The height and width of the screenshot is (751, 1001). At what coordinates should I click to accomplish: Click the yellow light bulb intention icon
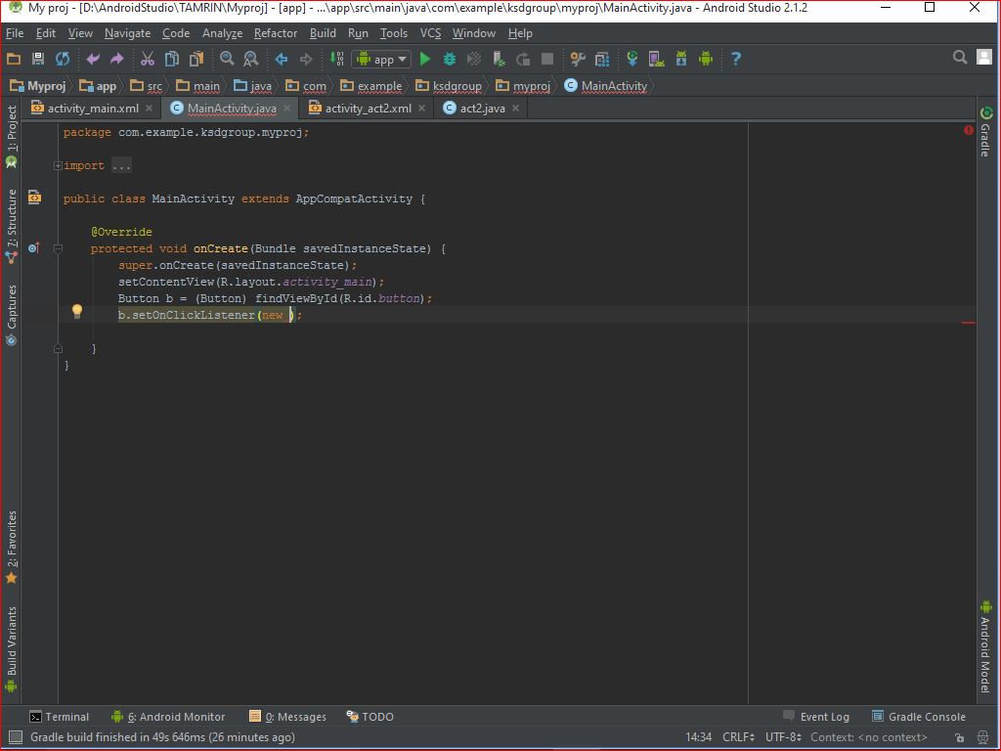pyautogui.click(x=77, y=312)
